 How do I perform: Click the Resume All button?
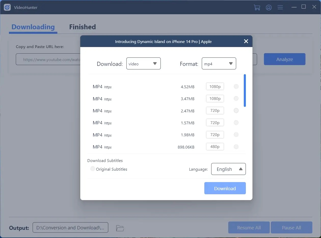coord(249,228)
